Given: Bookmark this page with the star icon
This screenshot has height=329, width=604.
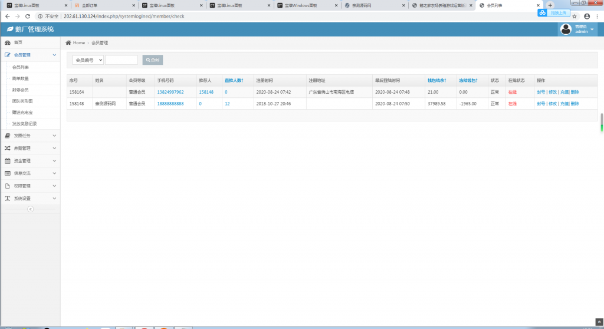Looking at the screenshot, I should coord(575,16).
